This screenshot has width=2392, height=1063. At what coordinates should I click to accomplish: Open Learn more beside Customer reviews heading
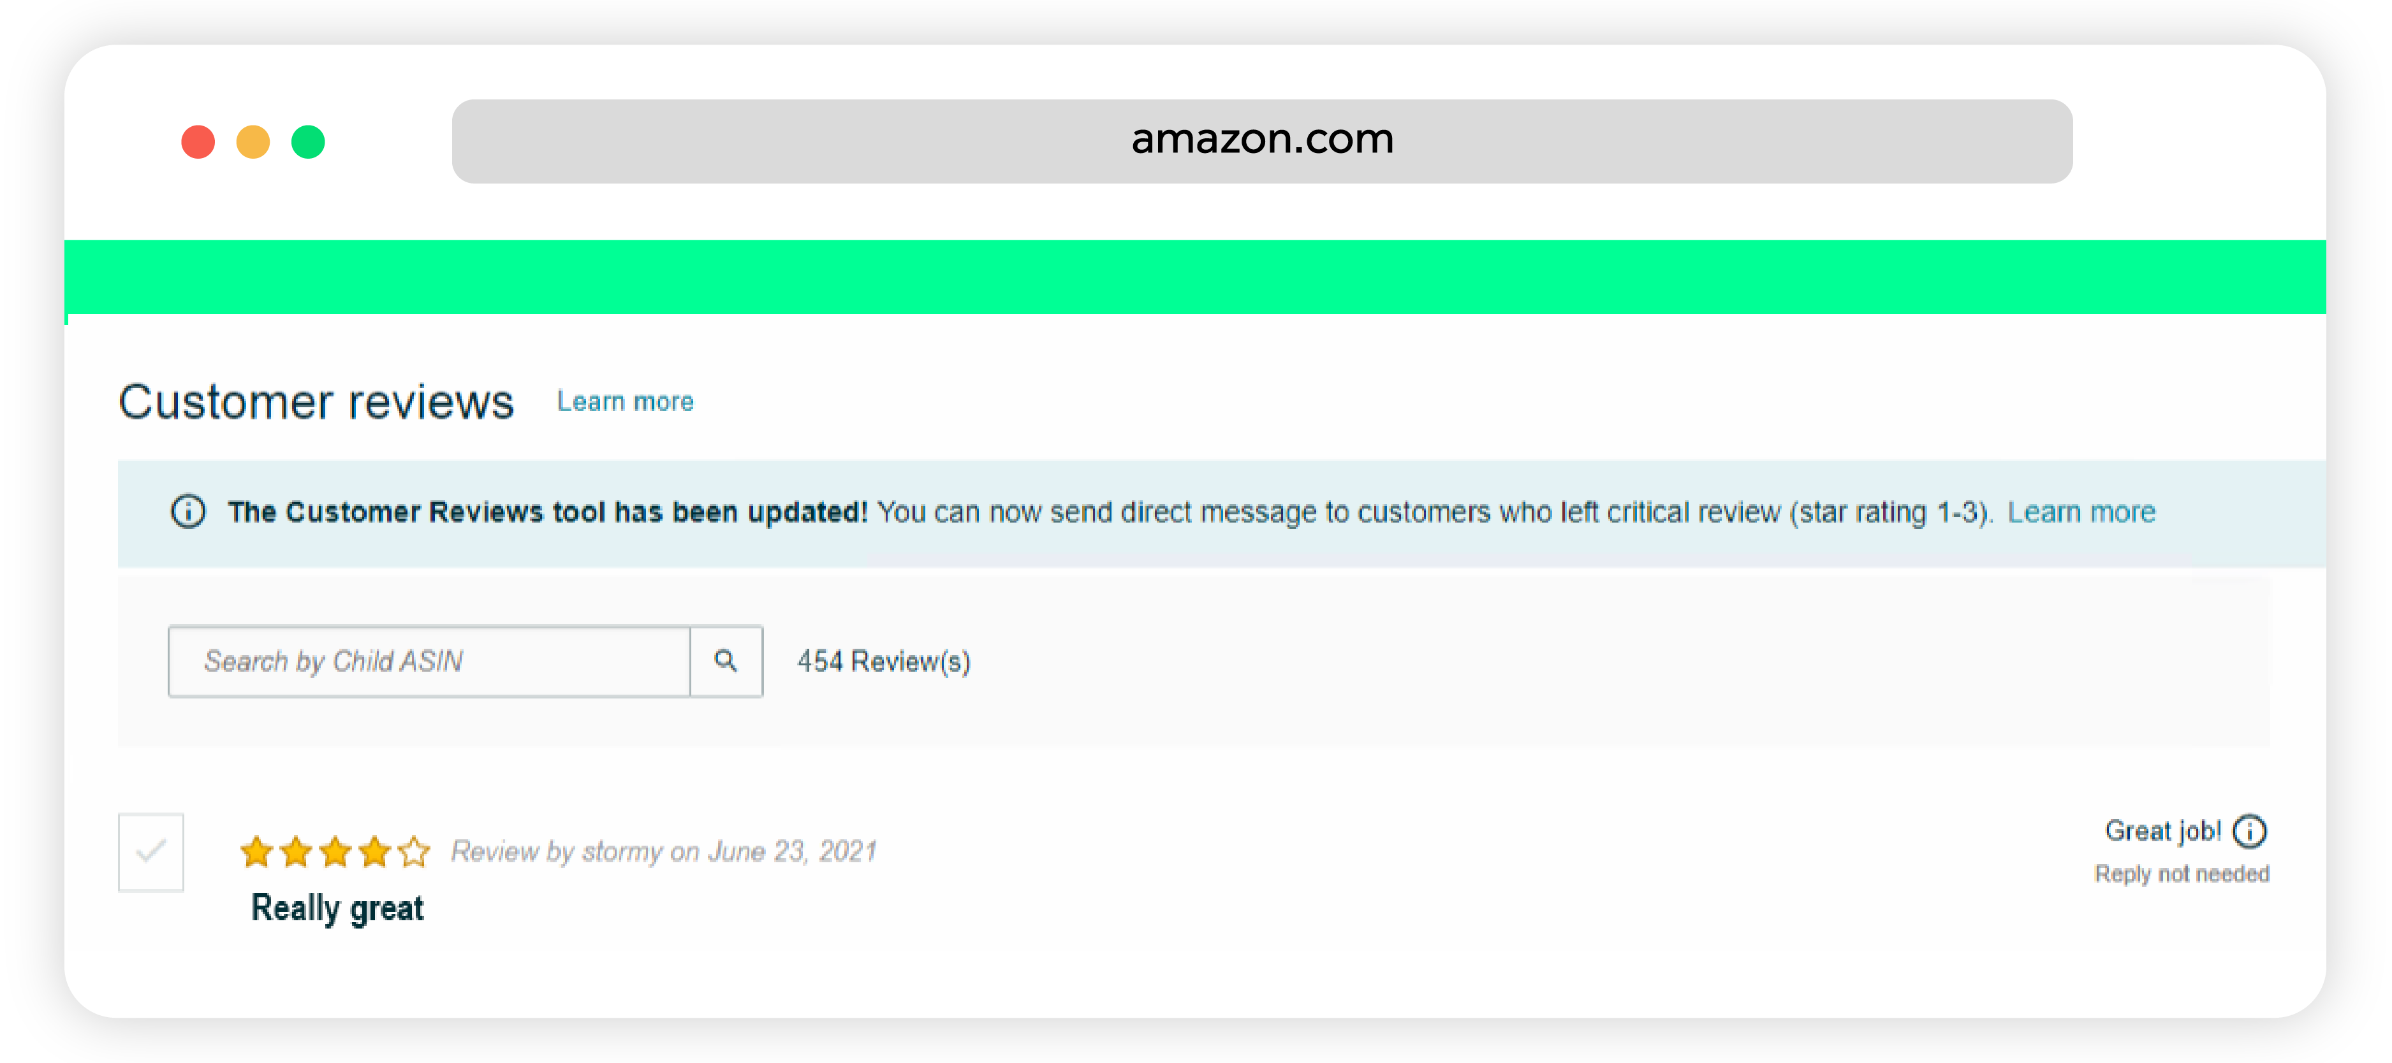tap(625, 402)
